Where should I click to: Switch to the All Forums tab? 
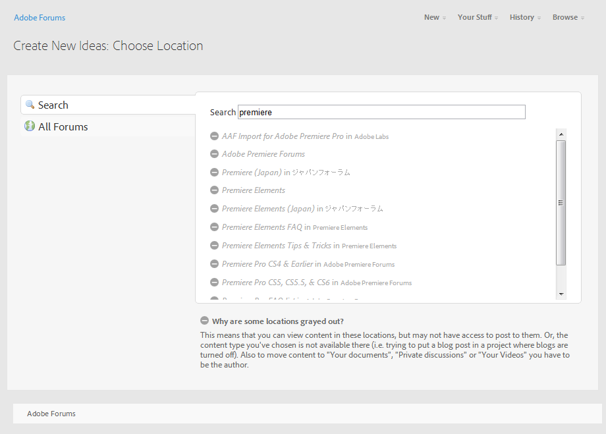click(108, 126)
